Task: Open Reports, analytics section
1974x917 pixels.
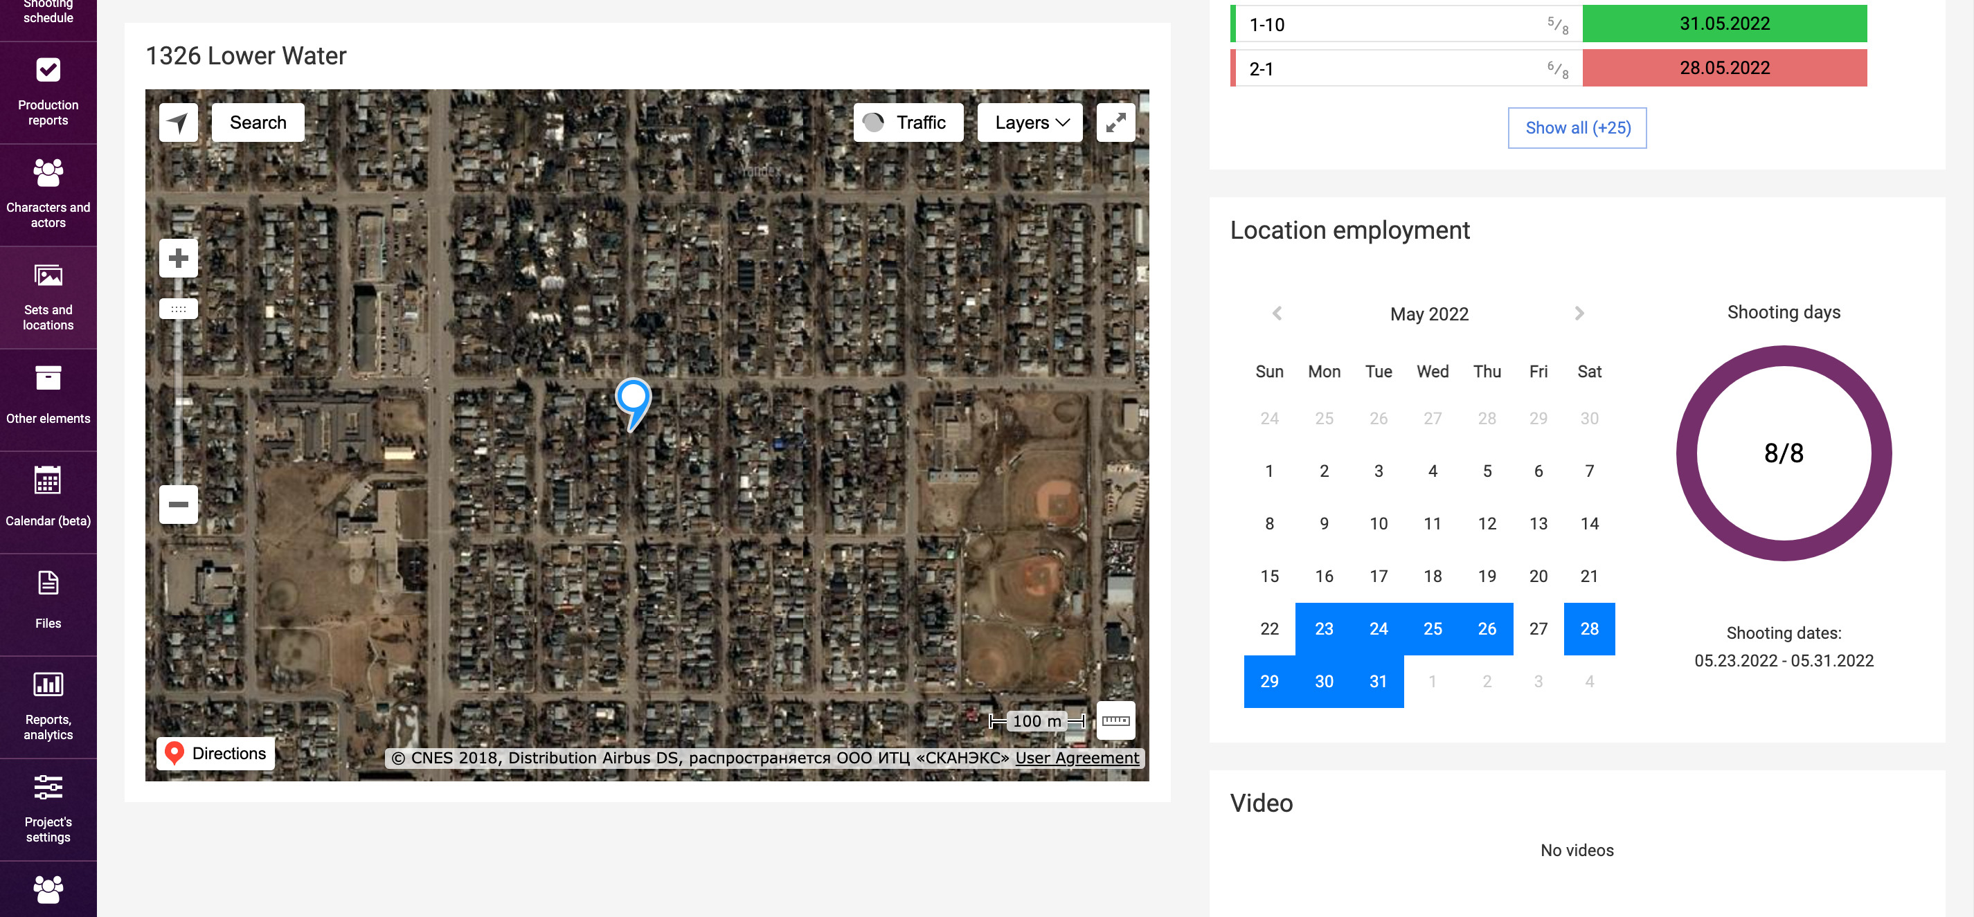Action: pos(48,707)
